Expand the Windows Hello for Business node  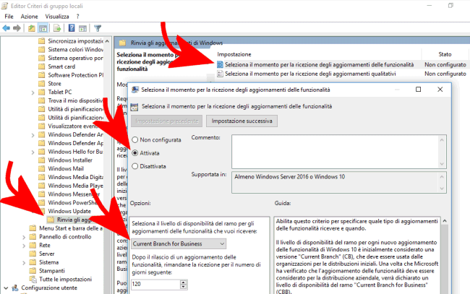[x=33, y=152]
